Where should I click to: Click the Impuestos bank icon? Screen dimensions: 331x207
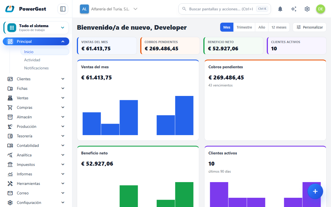pyautogui.click(x=10, y=164)
